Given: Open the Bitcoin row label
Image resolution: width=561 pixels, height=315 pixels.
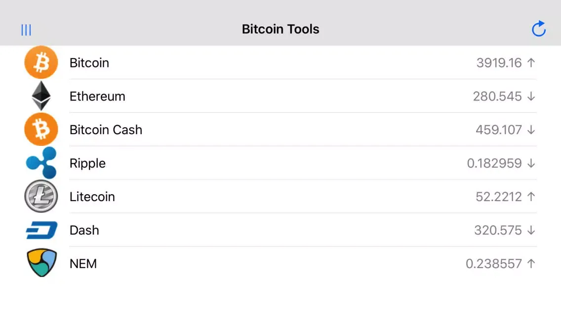Looking at the screenshot, I should click(x=89, y=63).
